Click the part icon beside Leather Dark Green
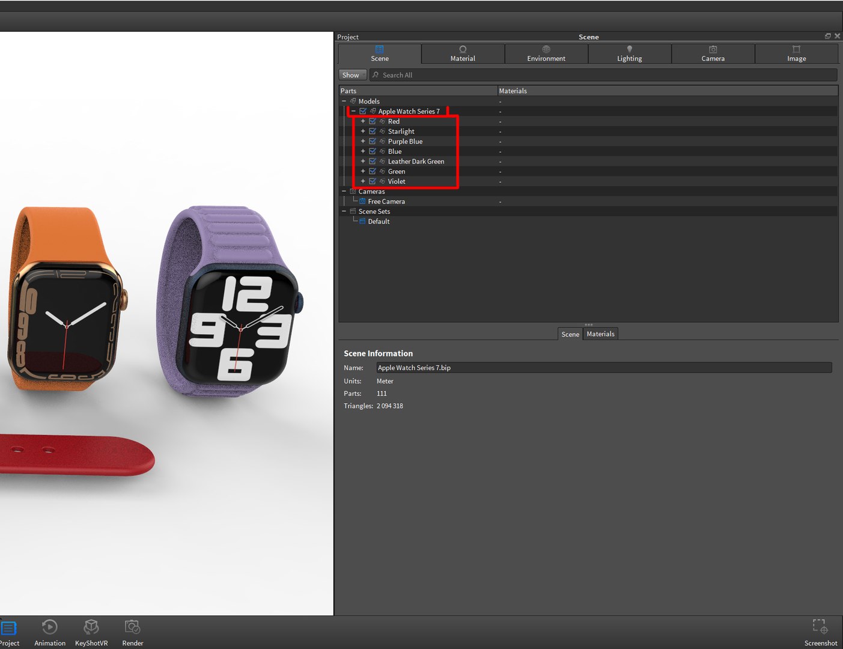Viewport: 843px width, 649px height. pyautogui.click(x=382, y=161)
